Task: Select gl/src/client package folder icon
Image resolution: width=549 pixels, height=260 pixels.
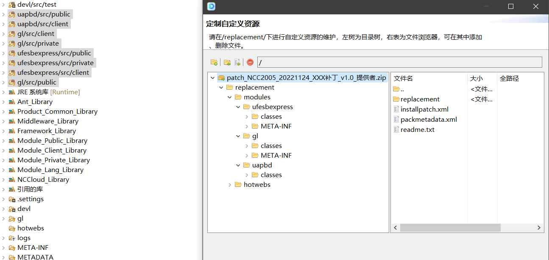Action: pos(12,34)
